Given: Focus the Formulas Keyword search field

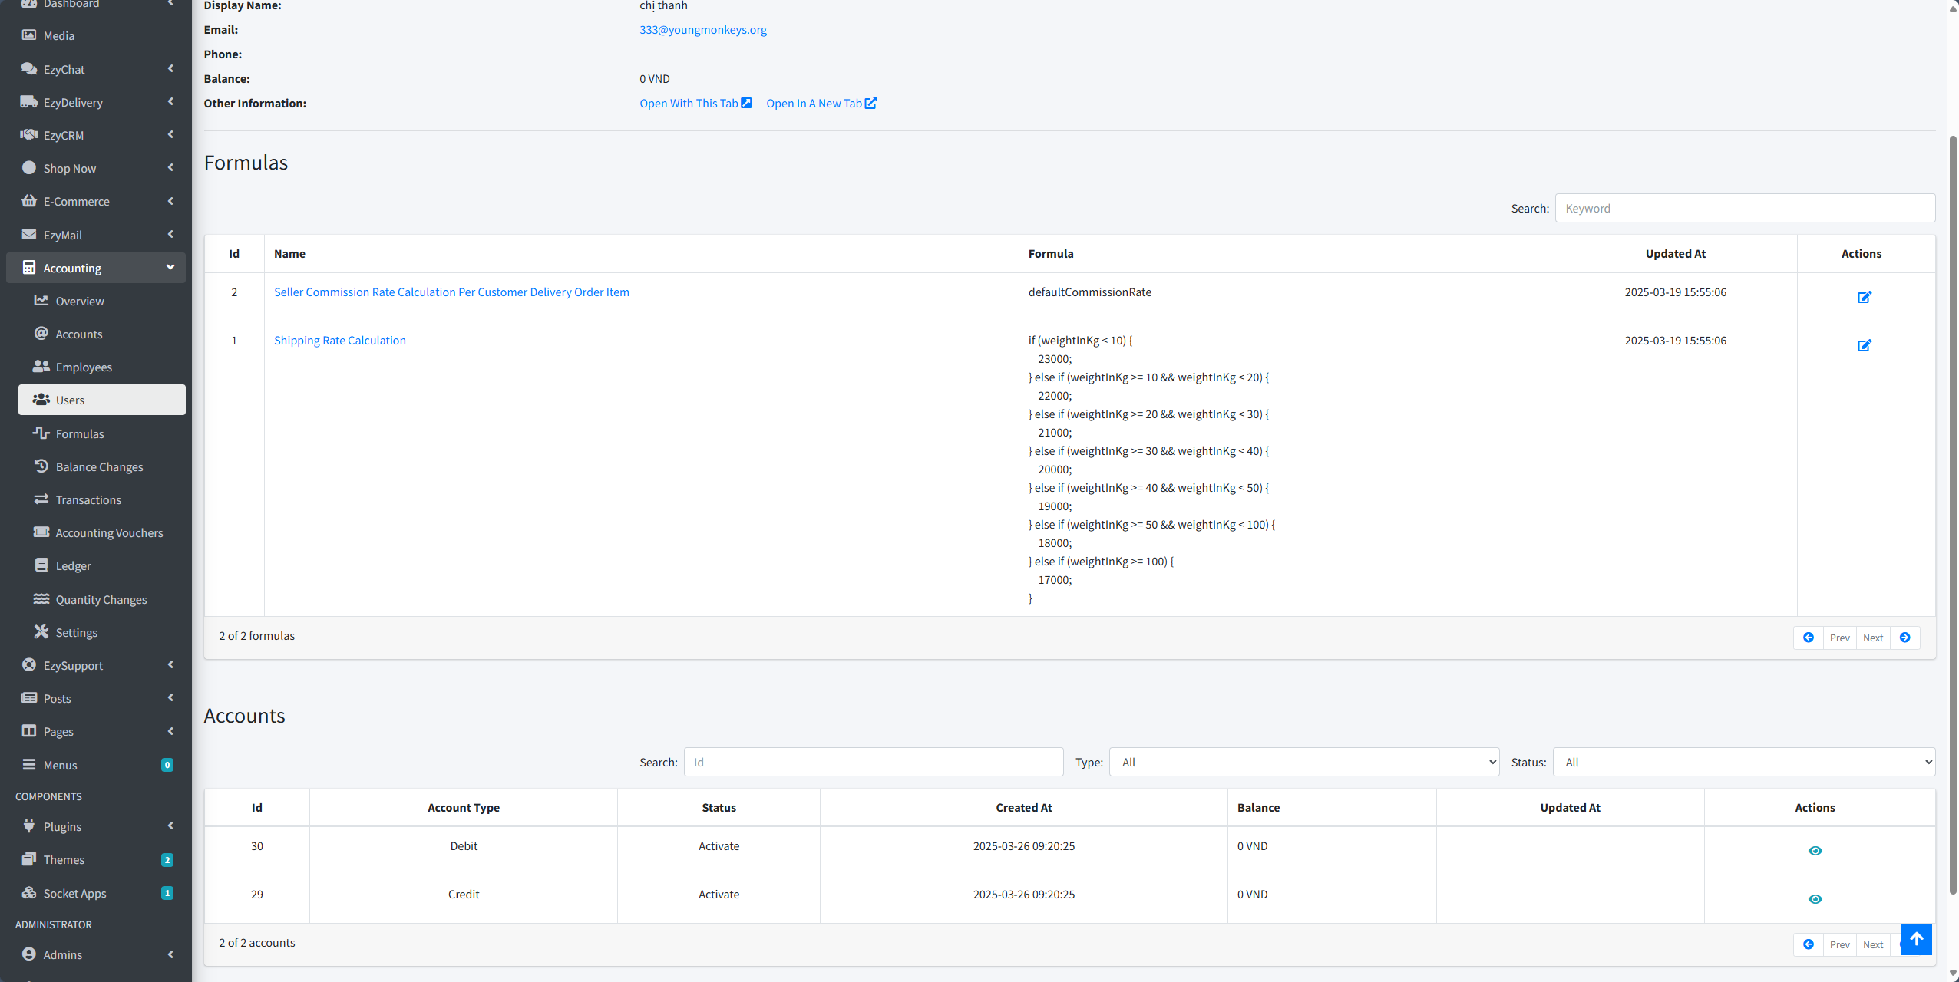Looking at the screenshot, I should (x=1745, y=208).
